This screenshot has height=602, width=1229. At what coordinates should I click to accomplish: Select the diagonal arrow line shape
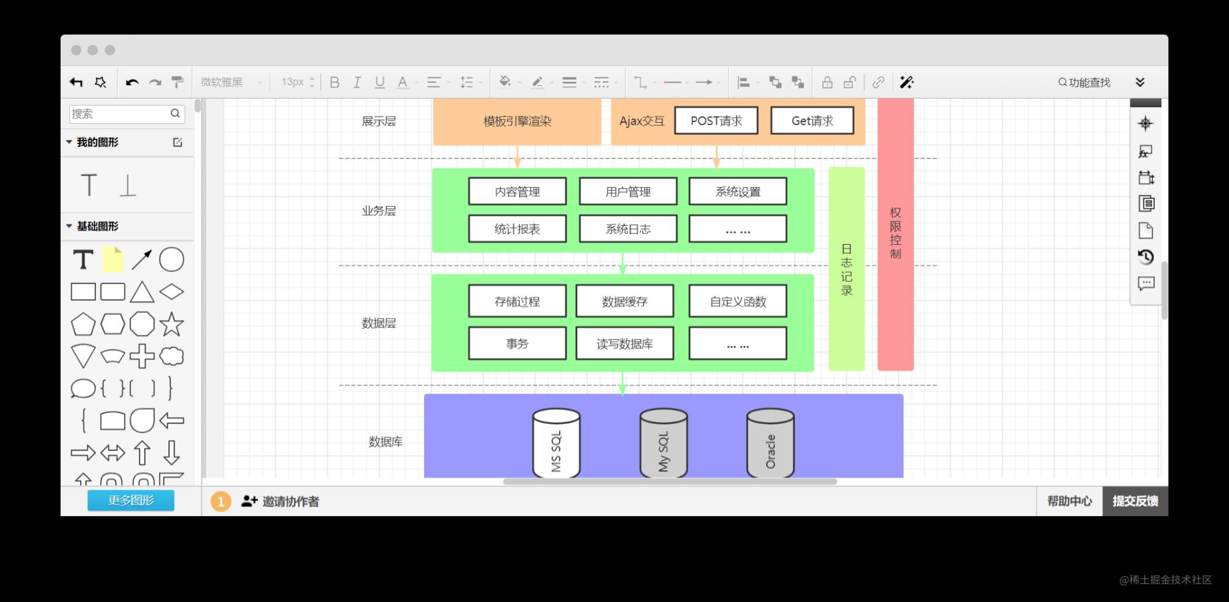[141, 260]
